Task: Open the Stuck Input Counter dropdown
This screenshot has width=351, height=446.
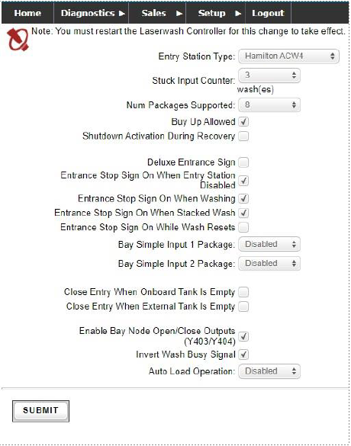Action: tap(269, 75)
